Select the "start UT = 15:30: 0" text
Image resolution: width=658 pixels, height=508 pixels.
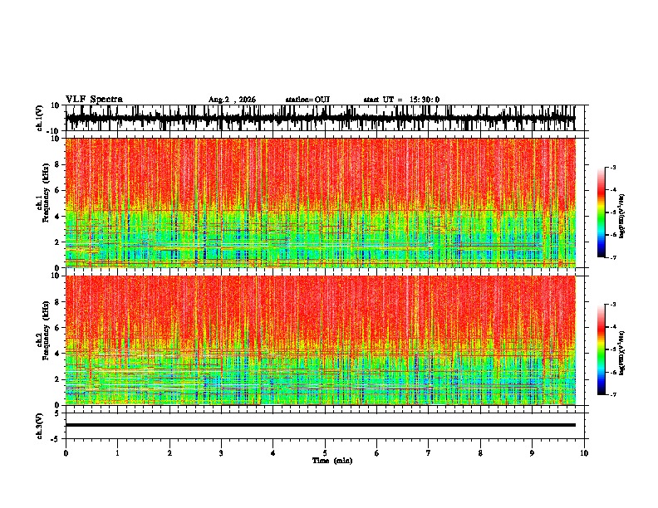tap(401, 100)
